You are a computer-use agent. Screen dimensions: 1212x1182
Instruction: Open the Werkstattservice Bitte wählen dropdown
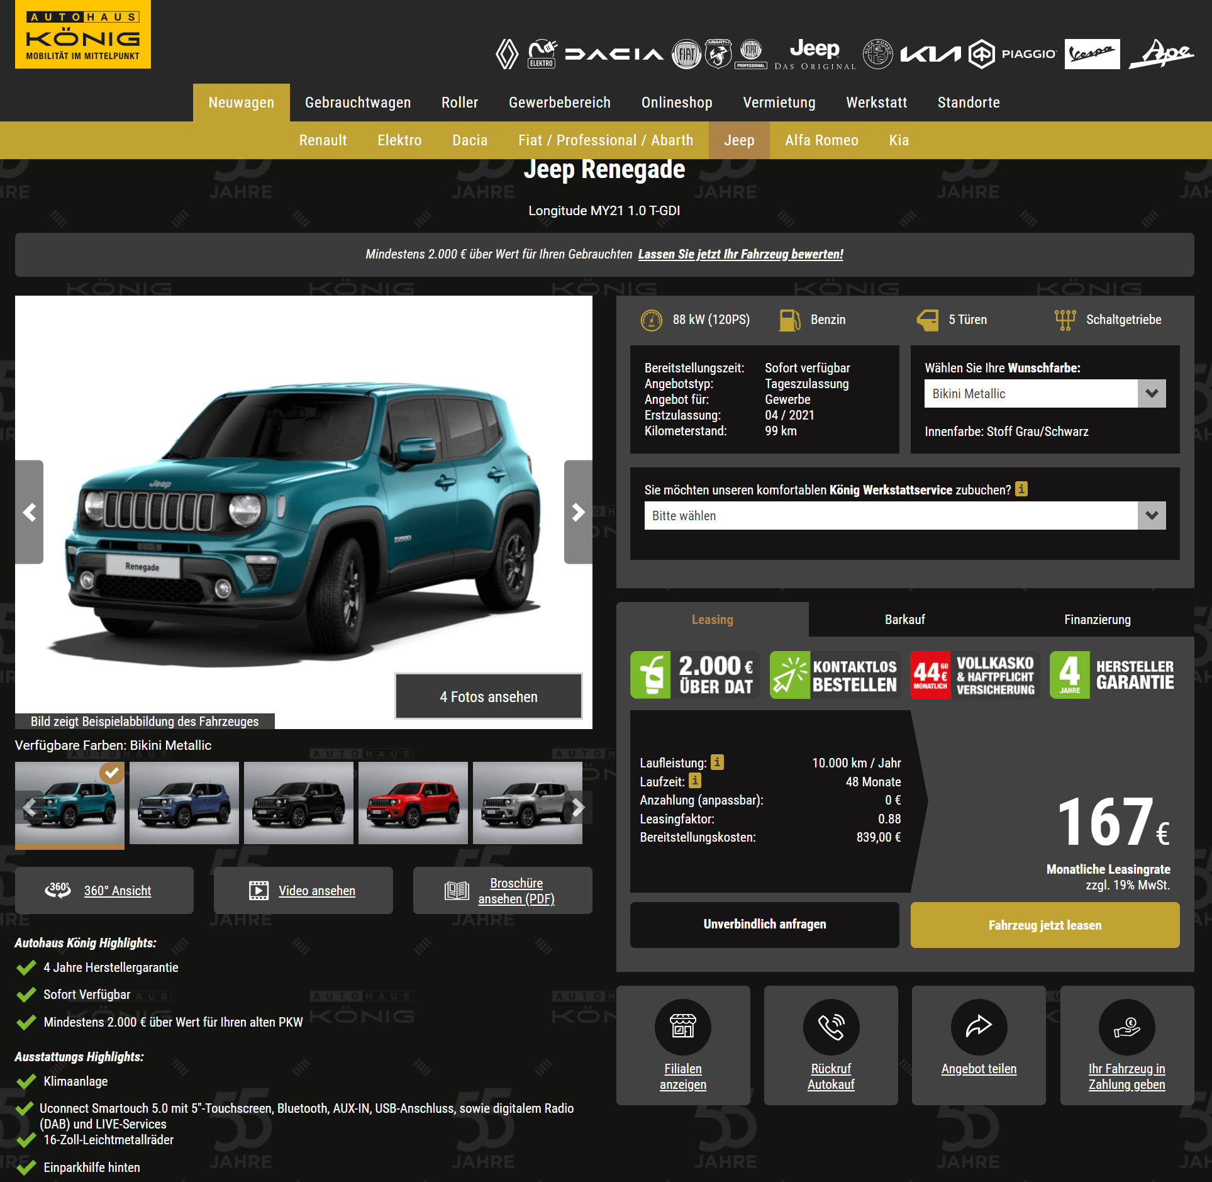[x=904, y=516]
